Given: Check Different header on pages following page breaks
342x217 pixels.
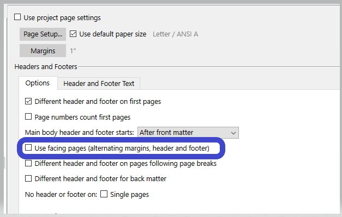Looking at the screenshot, I should click(28, 163).
